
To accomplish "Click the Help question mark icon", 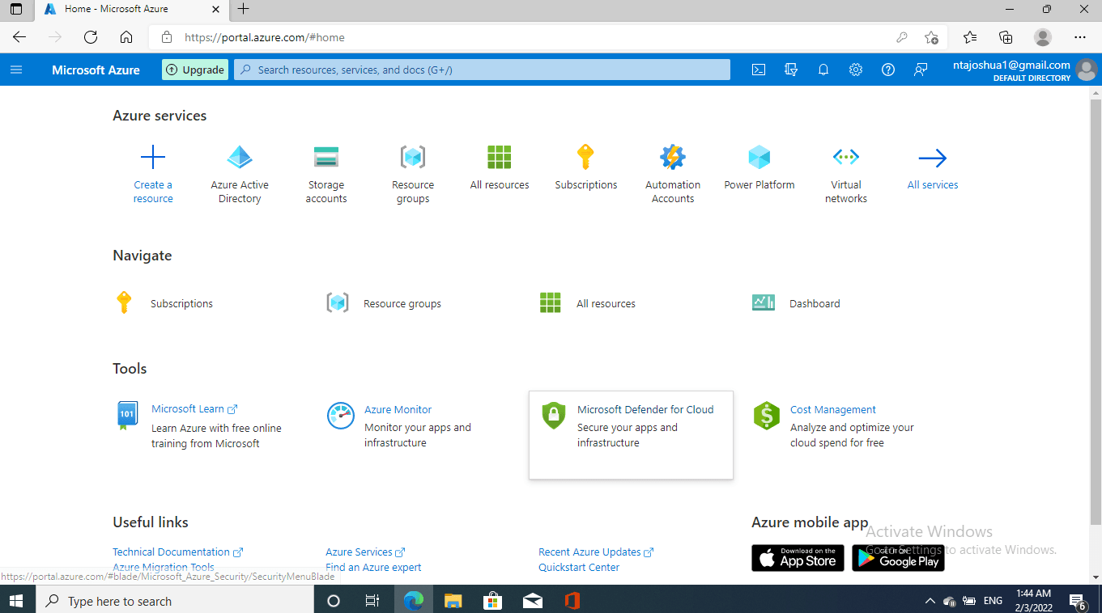I will coord(888,70).
